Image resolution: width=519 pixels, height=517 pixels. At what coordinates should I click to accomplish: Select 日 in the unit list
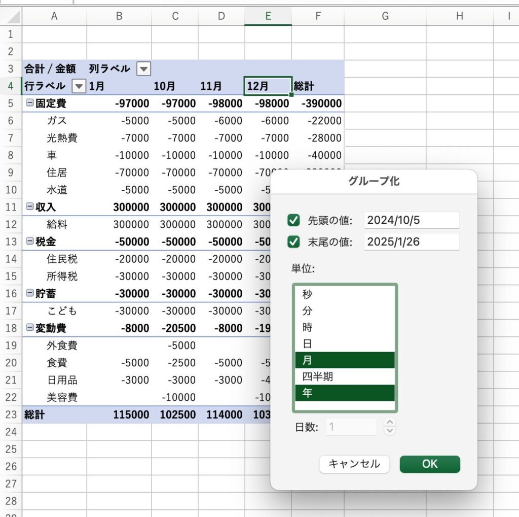tap(345, 343)
